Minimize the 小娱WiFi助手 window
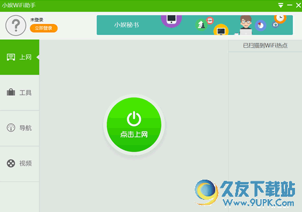The width and height of the screenshot is (302, 212). [x=290, y=5]
